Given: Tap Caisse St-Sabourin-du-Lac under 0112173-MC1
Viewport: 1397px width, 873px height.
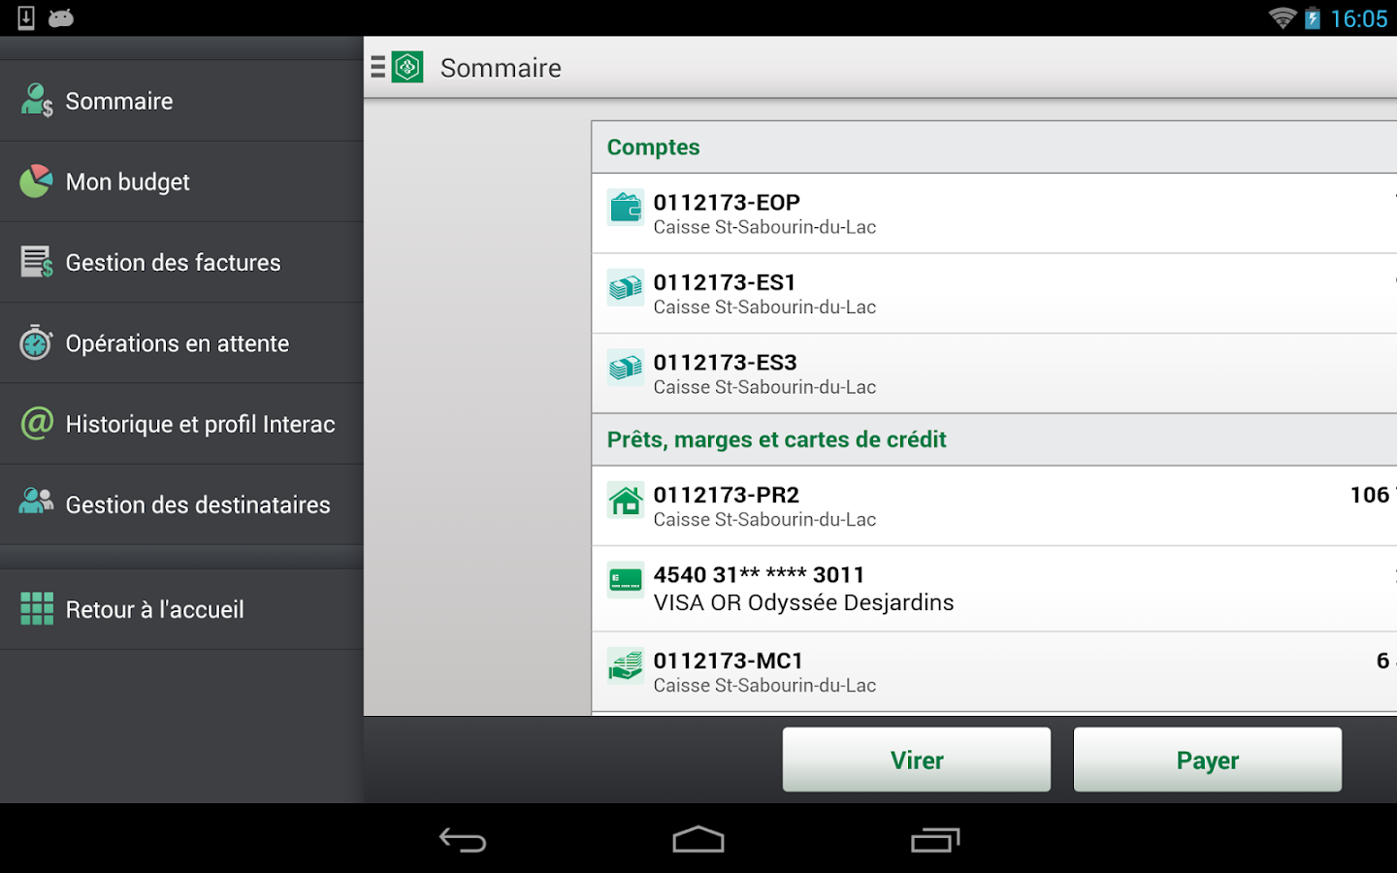Looking at the screenshot, I should point(764,685).
